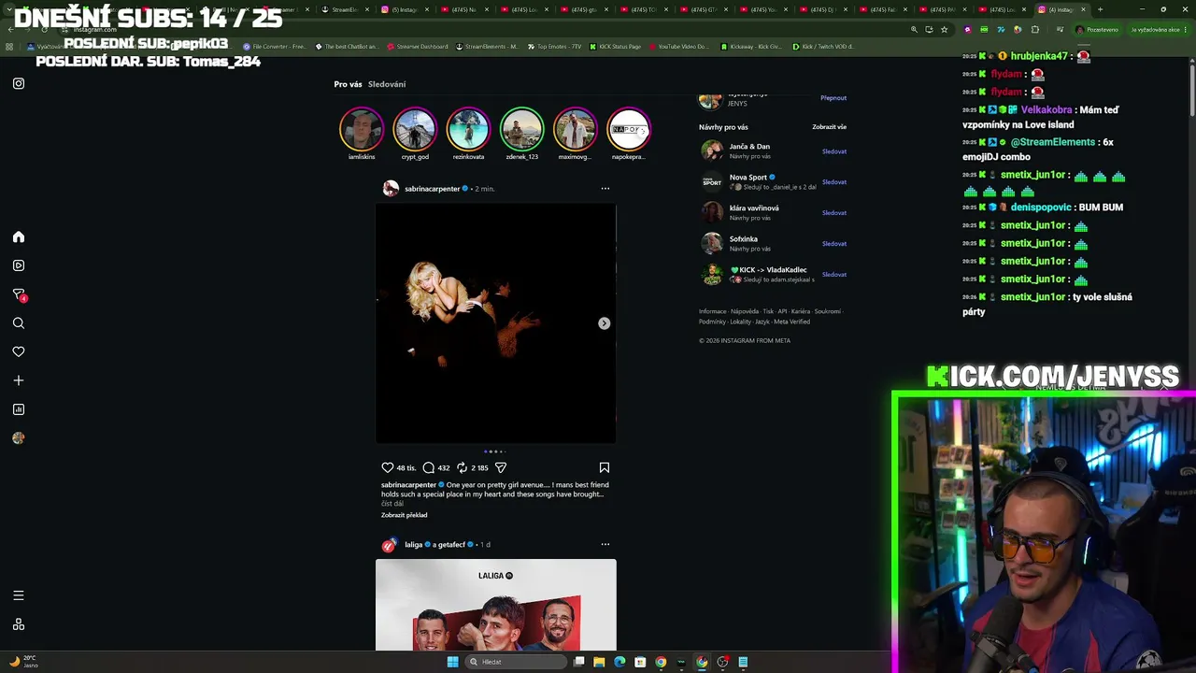
Task: Open the sidebar hamburger More menu
Action: [x=19, y=595]
